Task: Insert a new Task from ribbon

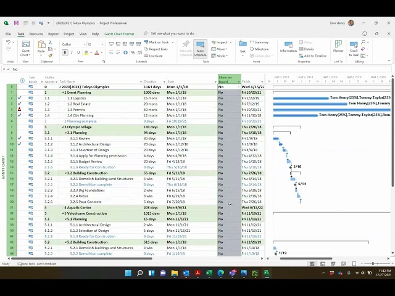Action: (243, 47)
